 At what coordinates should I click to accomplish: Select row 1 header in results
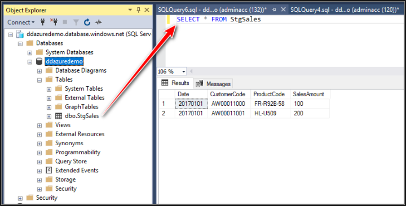tap(167, 104)
